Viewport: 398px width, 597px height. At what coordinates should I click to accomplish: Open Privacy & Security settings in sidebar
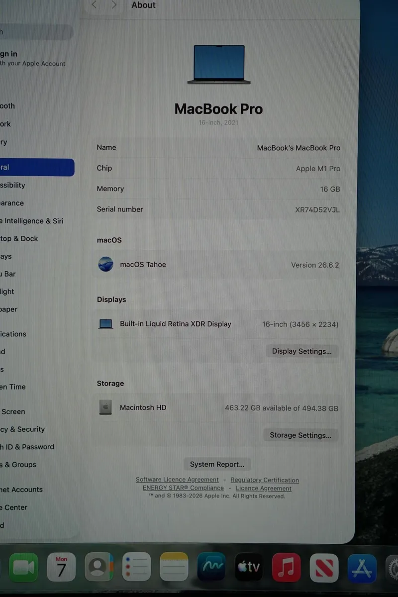point(23,429)
